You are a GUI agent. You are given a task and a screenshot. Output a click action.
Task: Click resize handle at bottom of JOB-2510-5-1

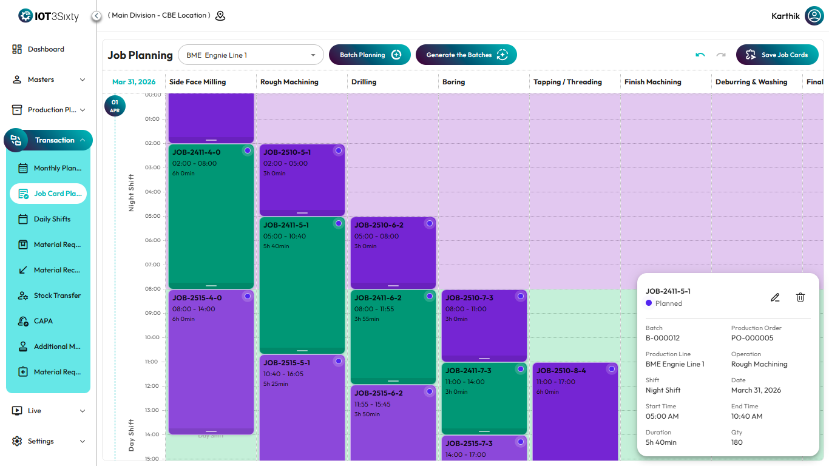pyautogui.click(x=302, y=213)
